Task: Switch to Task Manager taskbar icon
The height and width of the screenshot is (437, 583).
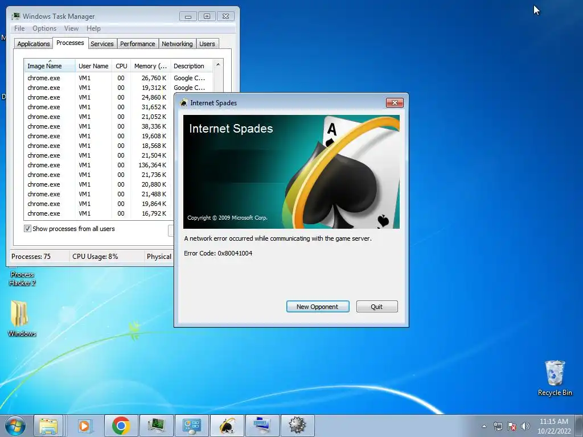Action: [156, 426]
